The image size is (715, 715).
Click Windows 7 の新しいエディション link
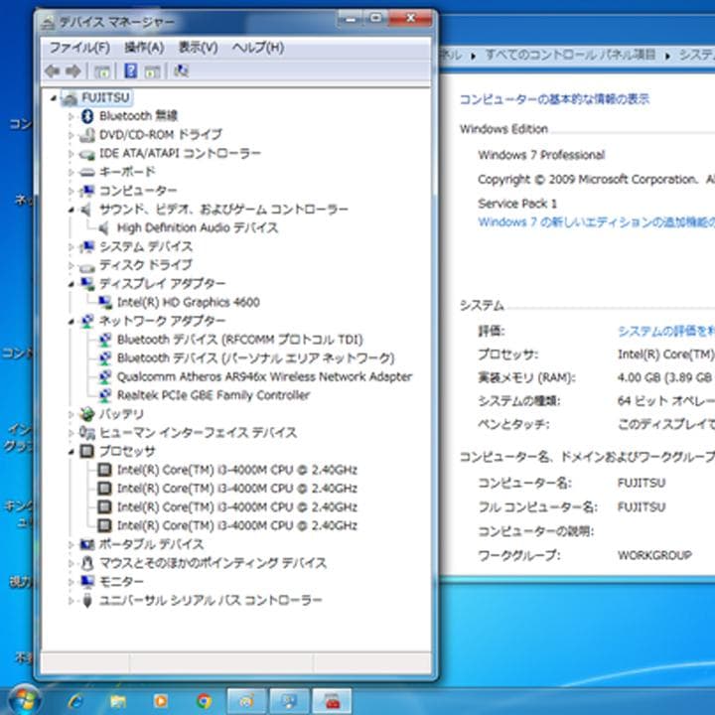tap(596, 221)
